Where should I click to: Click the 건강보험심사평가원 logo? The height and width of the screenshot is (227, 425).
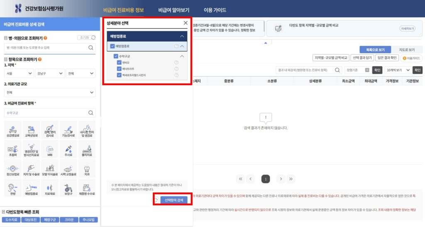point(39,9)
